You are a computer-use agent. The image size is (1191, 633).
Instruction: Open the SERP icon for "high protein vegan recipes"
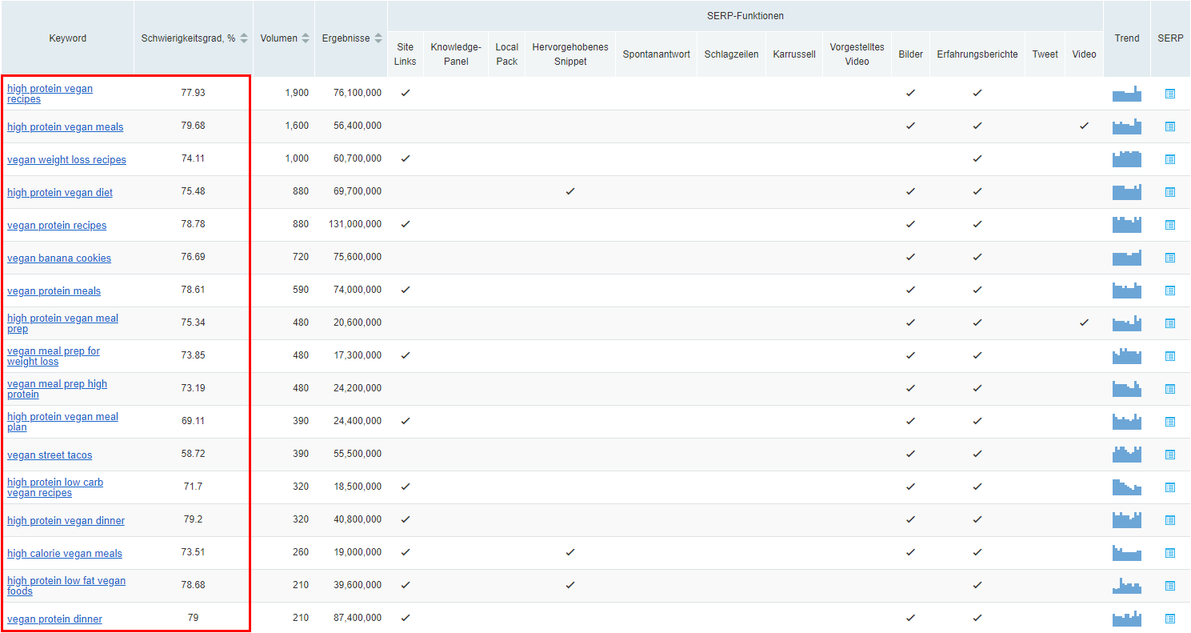point(1170,94)
